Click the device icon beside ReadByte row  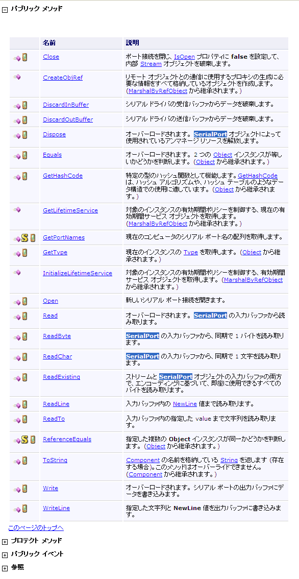24,336
